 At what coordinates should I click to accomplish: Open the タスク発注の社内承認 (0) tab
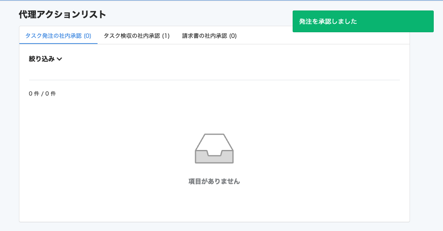pos(58,36)
